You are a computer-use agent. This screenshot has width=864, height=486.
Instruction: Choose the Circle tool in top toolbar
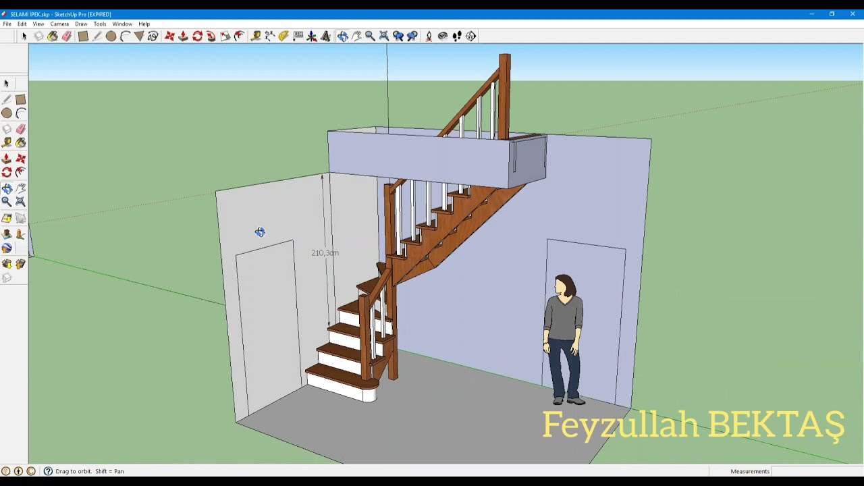111,36
